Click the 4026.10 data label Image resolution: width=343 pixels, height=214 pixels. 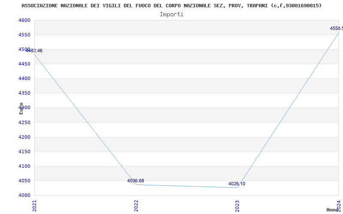[237, 184]
